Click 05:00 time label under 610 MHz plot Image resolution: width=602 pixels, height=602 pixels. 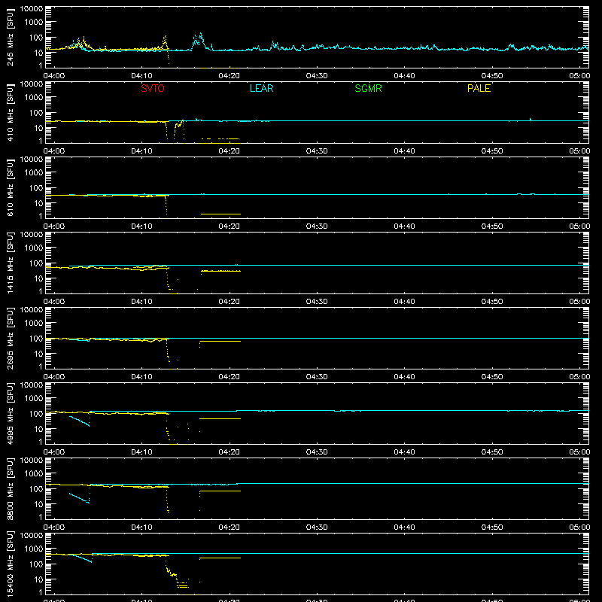pos(579,227)
